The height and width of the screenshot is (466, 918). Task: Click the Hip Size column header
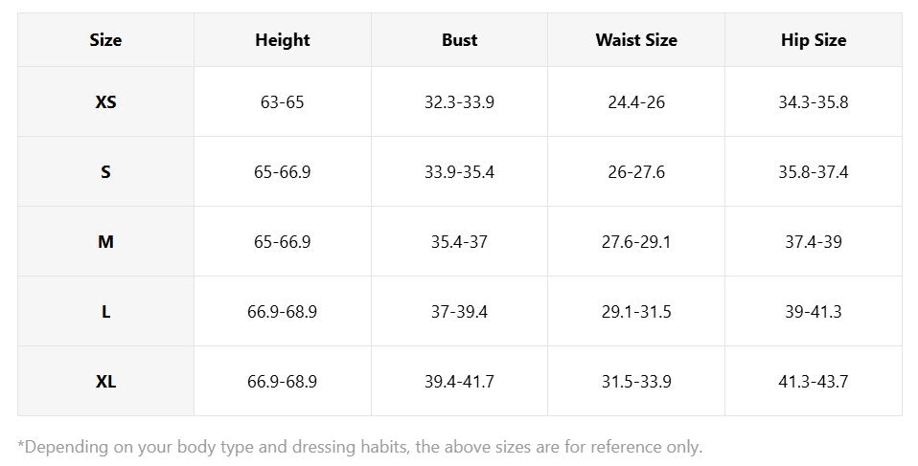click(x=813, y=40)
